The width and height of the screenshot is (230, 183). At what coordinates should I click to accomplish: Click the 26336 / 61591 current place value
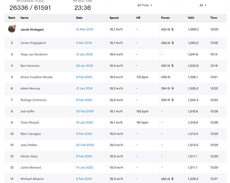pyautogui.click(x=30, y=8)
